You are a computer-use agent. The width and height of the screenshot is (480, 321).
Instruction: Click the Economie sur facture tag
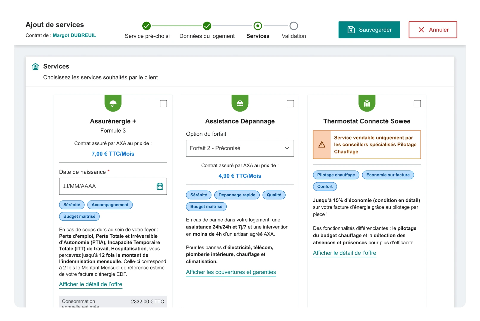(x=388, y=175)
